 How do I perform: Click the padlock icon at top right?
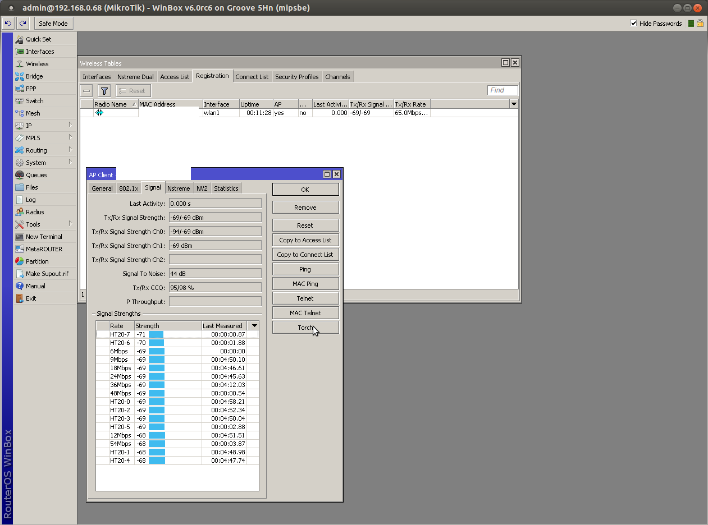[x=700, y=24]
